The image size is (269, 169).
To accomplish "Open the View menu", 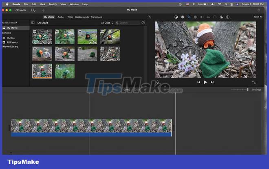I will pos(63,4).
